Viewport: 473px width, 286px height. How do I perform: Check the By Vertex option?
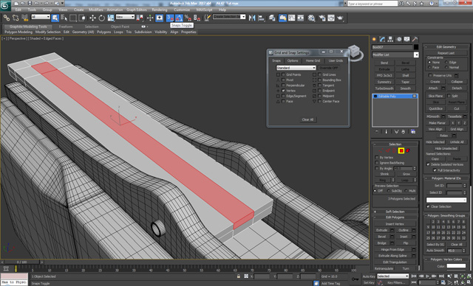[377, 157]
